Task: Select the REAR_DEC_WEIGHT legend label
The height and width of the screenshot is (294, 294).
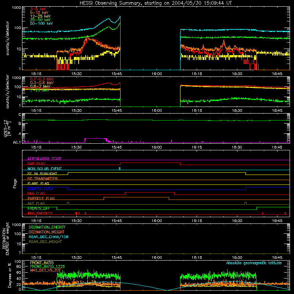Action: pyautogui.click(x=45, y=242)
